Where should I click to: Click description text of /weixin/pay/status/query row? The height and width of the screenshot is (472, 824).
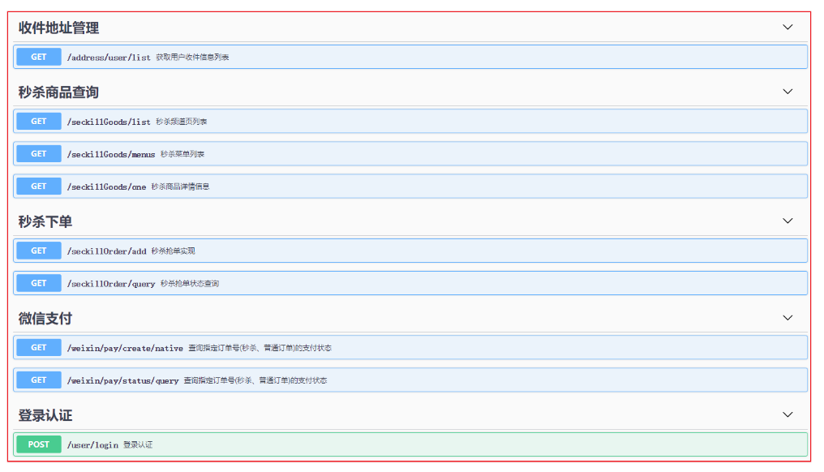[x=255, y=380]
